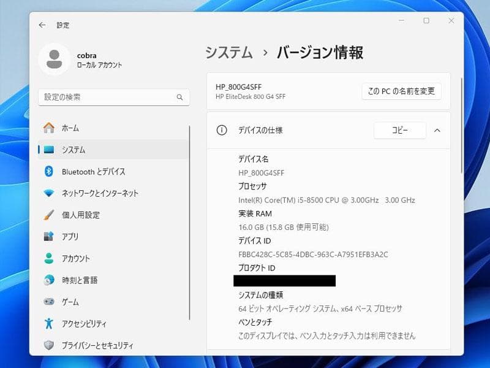Click the search magnifier in 設定の検索
This screenshot has height=368, width=490.
pos(179,97)
